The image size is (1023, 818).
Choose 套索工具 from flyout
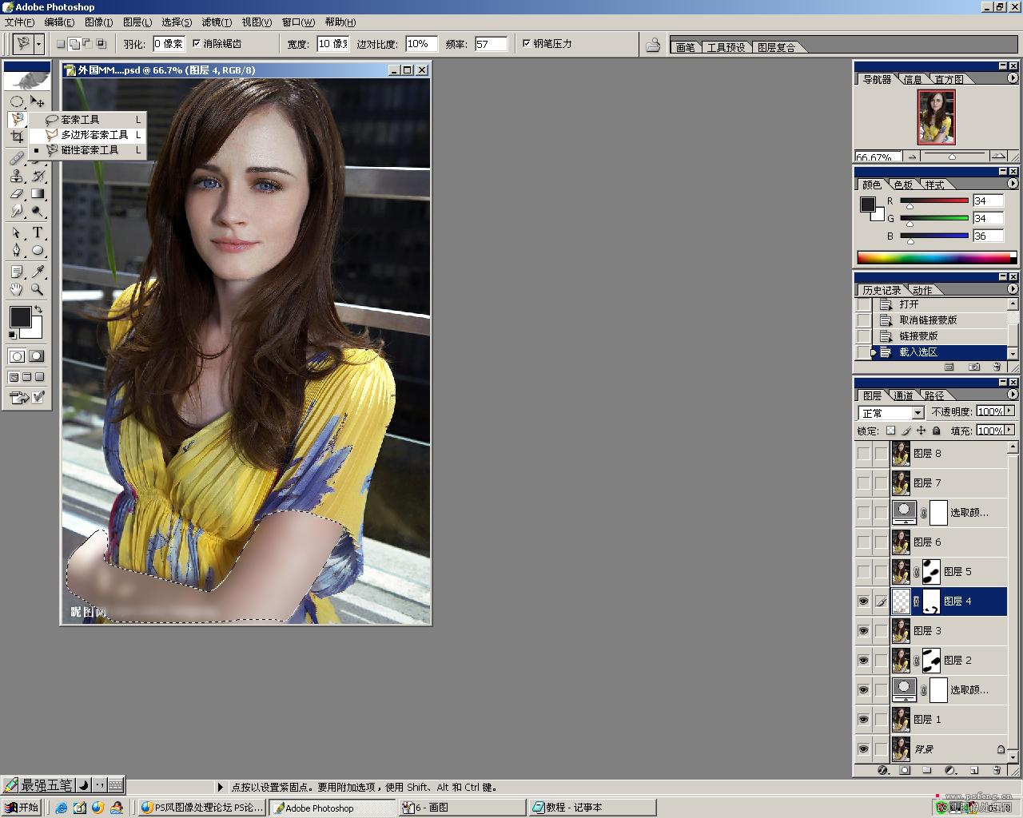(x=88, y=120)
